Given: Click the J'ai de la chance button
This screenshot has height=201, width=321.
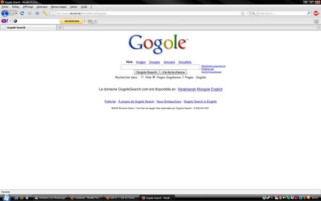Looking at the screenshot, I should pos(173,72).
